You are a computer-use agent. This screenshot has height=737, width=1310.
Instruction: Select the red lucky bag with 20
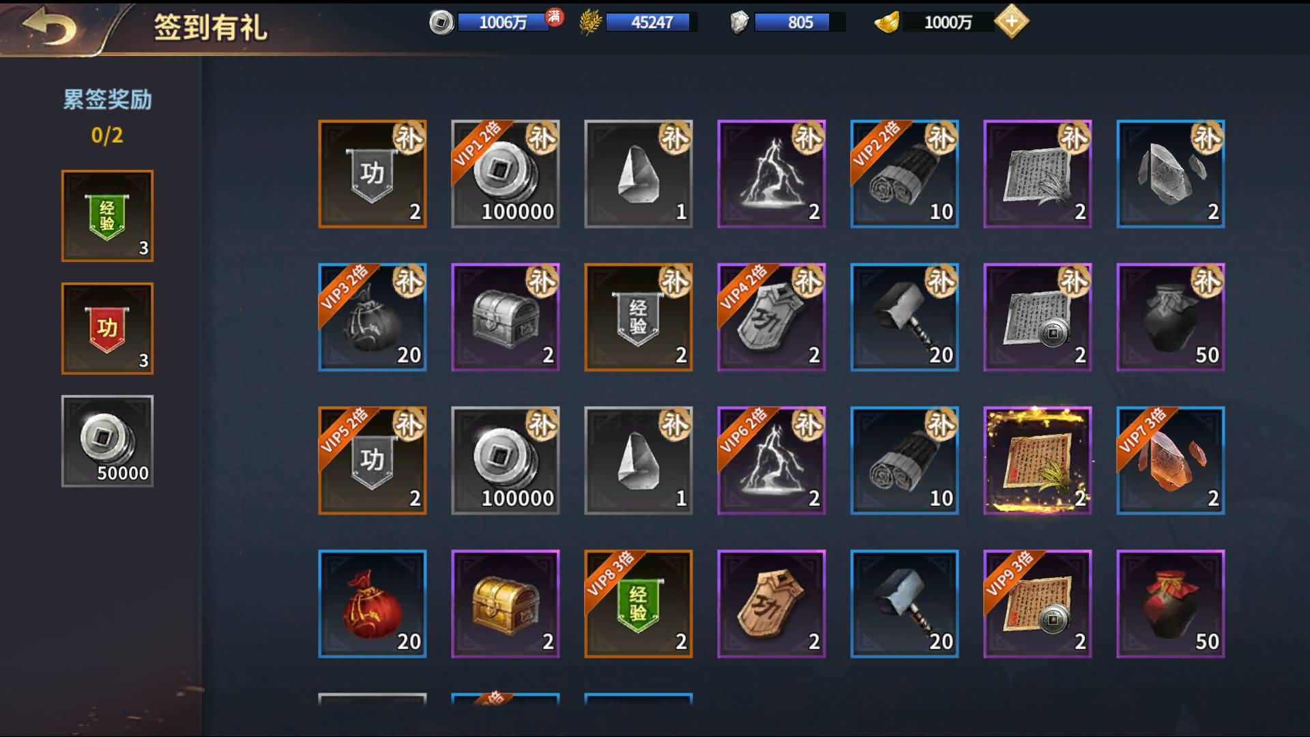372,604
